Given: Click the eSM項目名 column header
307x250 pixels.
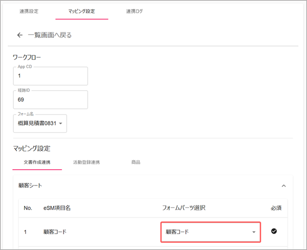Looking at the screenshot, I should [x=57, y=209].
